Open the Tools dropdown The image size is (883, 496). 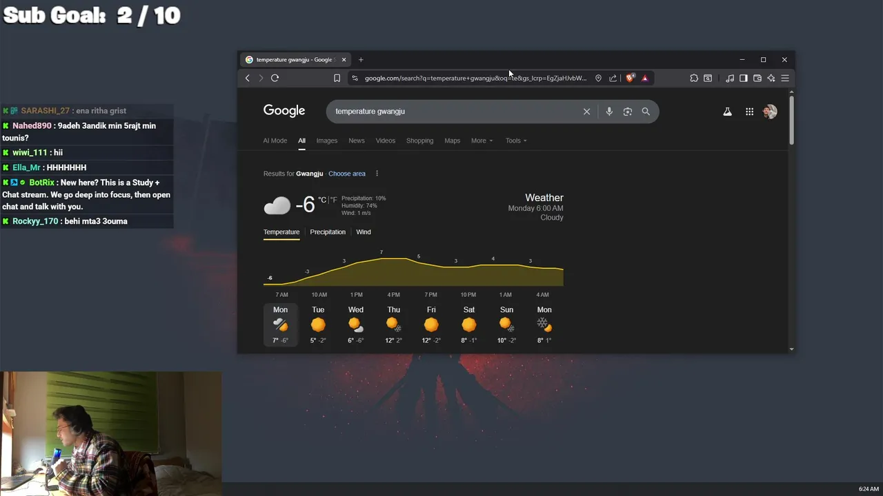point(516,141)
